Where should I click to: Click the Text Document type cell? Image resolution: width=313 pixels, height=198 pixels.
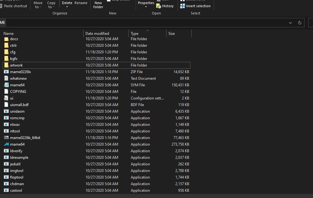[143, 78]
